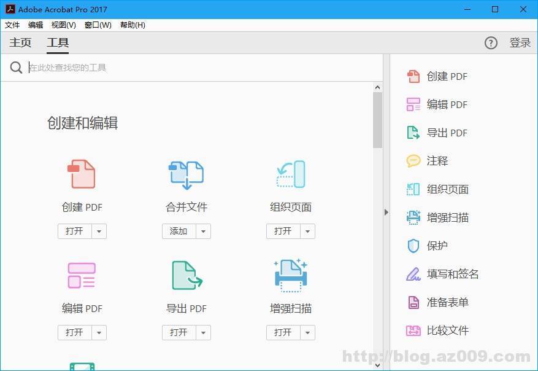Click the scrollbar down arrow
The image size is (538, 371).
tap(377, 365)
